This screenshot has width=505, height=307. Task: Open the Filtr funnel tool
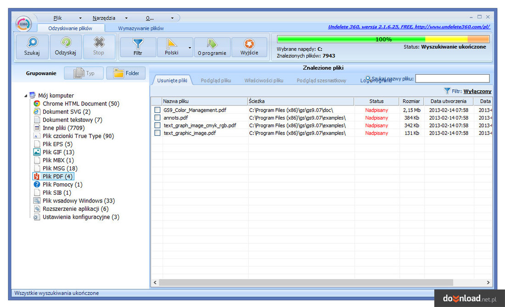coord(138,44)
